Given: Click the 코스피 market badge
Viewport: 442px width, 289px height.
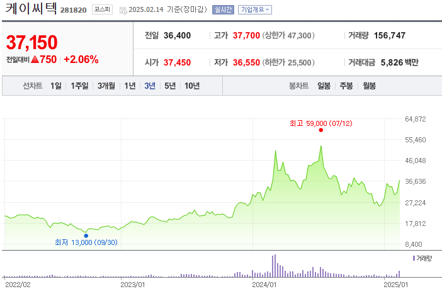Looking at the screenshot, I should (x=102, y=9).
